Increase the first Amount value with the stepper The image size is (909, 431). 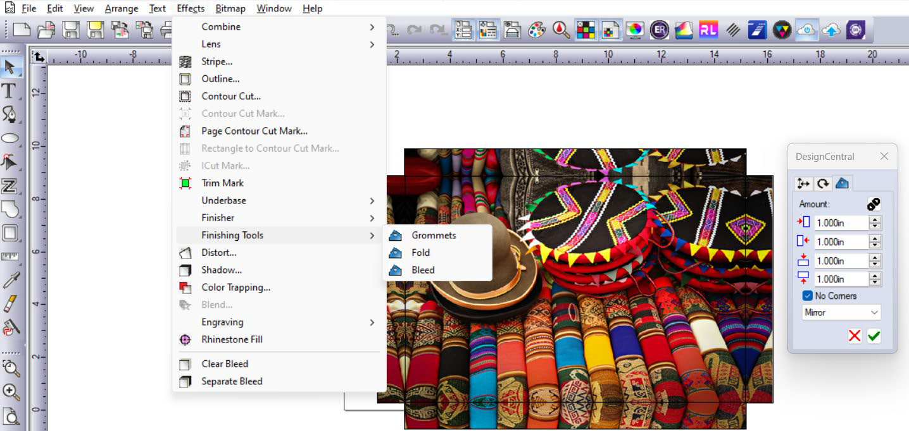coord(876,219)
